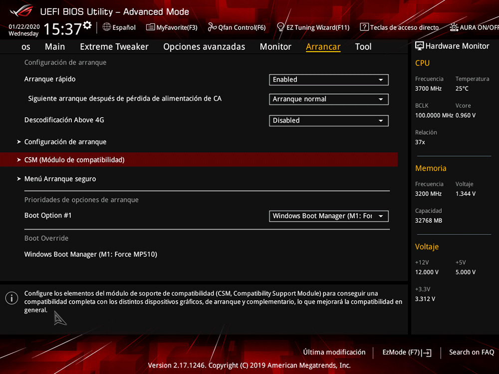Open Descodificación Above 4G Disabled dropdown
The image size is (499, 374).
pyautogui.click(x=329, y=121)
